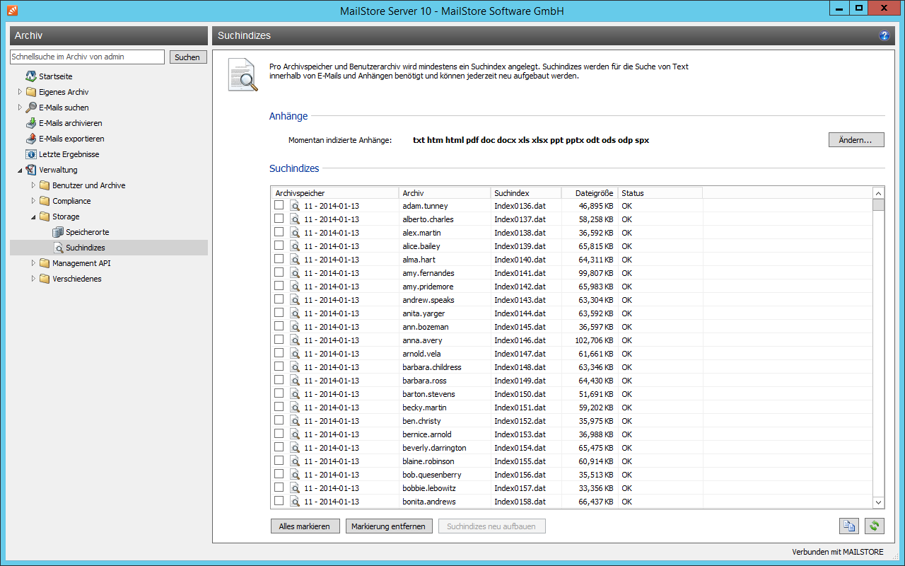Click the Management API folder icon
Viewport: 905px width, 566px height.
point(45,263)
